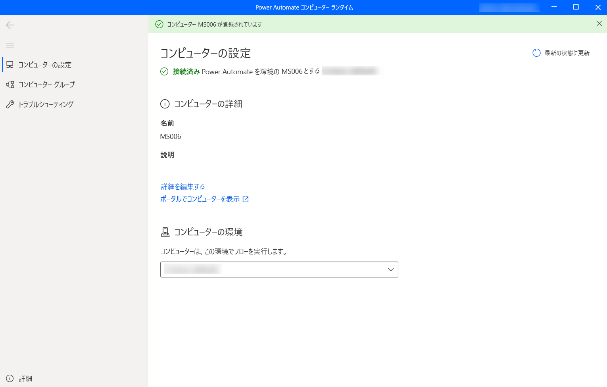Click the refresh circular arrow icon
This screenshot has width=607, height=387.
pos(536,53)
